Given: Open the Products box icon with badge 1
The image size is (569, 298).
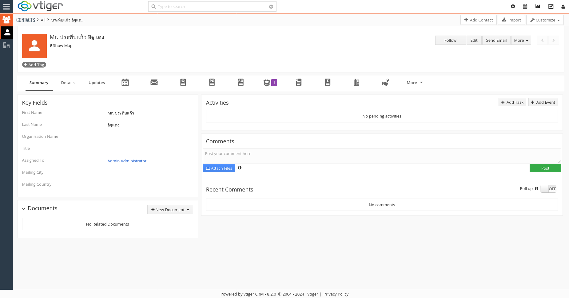Looking at the screenshot, I should pyautogui.click(x=267, y=82).
